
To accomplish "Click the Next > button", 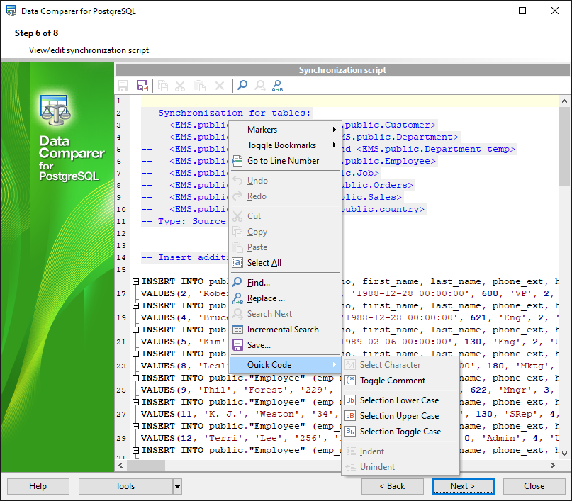I will (463, 486).
